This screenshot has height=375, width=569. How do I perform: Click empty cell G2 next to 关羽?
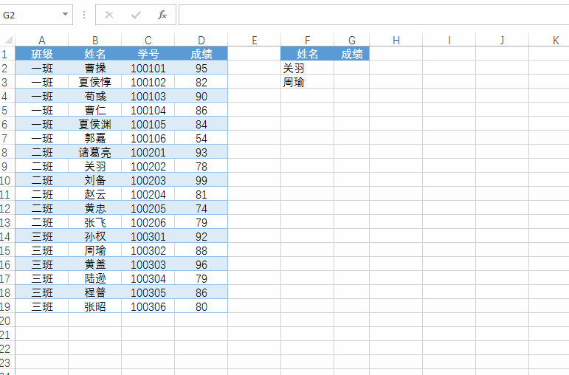[x=351, y=68]
